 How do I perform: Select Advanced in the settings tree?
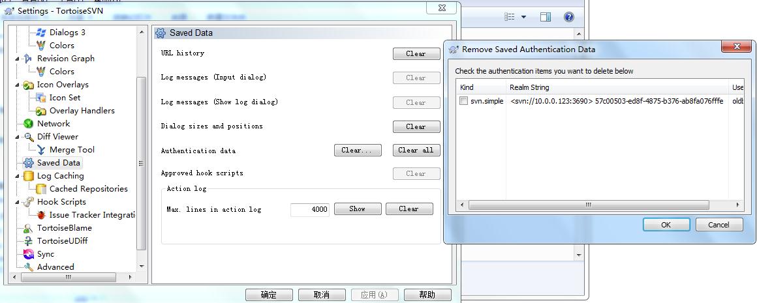coord(55,267)
